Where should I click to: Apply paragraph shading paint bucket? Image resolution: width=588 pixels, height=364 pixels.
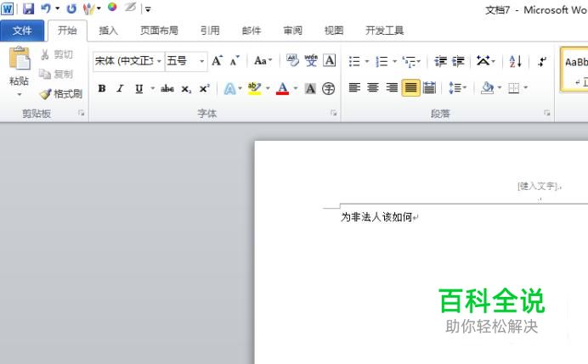point(487,88)
